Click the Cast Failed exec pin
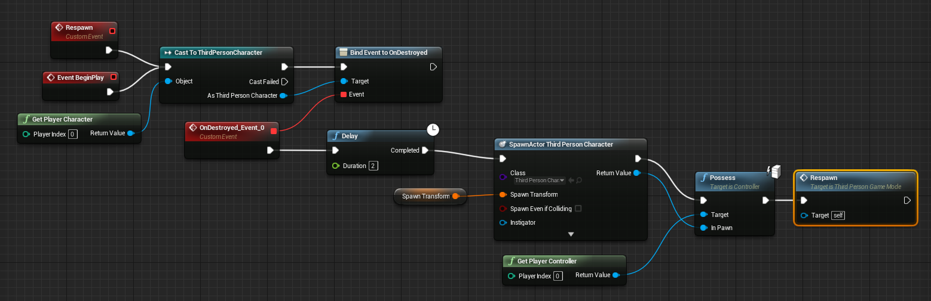This screenshot has width=931, height=301. (x=284, y=82)
